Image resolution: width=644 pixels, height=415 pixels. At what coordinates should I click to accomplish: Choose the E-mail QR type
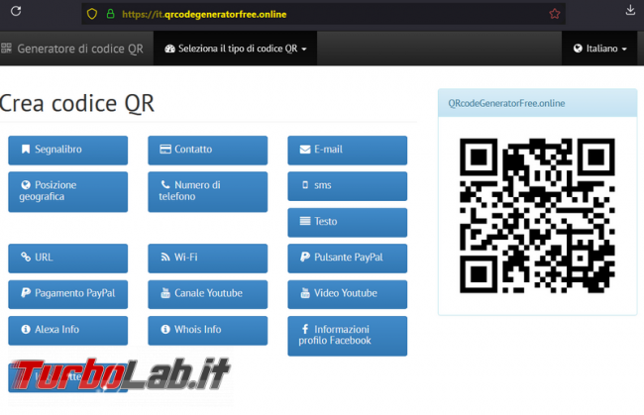click(x=347, y=151)
